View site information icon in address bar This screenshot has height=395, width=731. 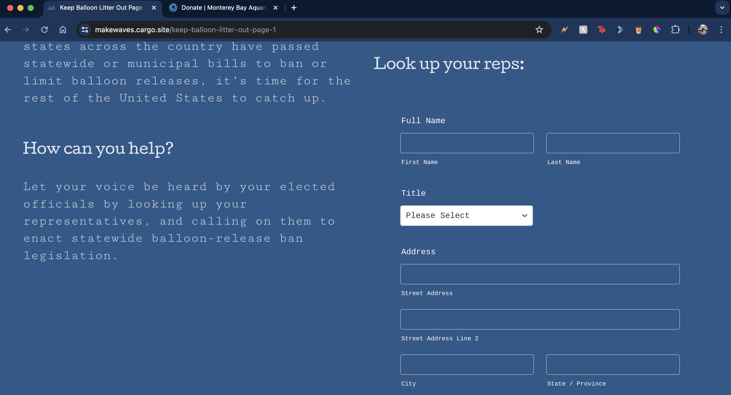pos(85,30)
